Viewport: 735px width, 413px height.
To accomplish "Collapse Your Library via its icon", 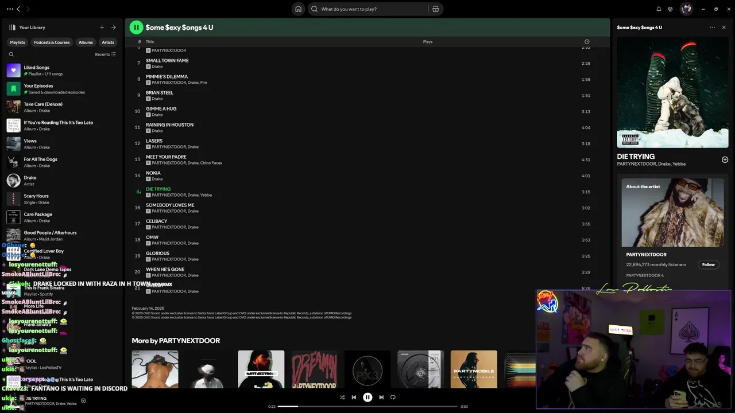I will (12, 27).
